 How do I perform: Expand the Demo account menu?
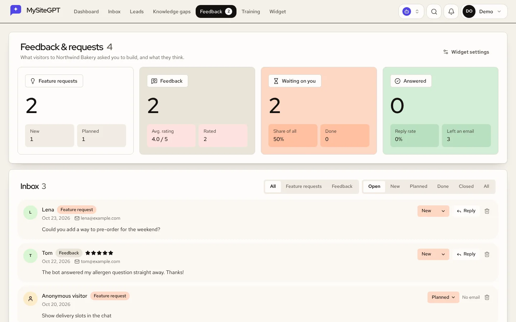coord(484,11)
